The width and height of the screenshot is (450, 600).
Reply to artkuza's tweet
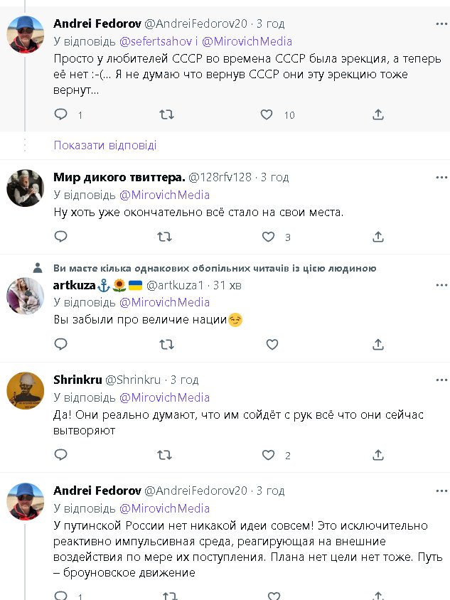[x=61, y=345]
